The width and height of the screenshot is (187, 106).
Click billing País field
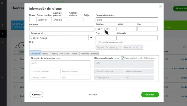pyautogui.click(x=75, y=77)
